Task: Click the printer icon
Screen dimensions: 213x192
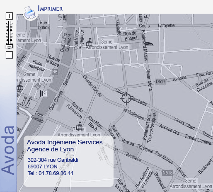Action: pos(30,13)
